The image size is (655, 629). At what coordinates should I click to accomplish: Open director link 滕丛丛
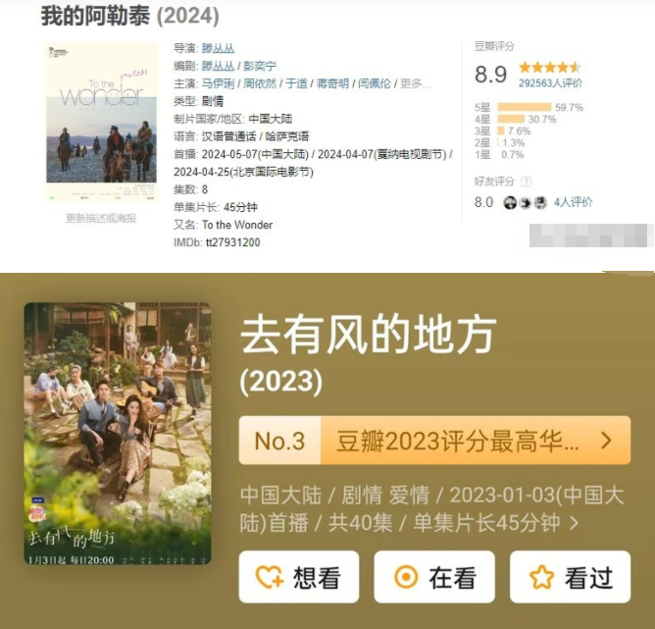click(x=218, y=48)
